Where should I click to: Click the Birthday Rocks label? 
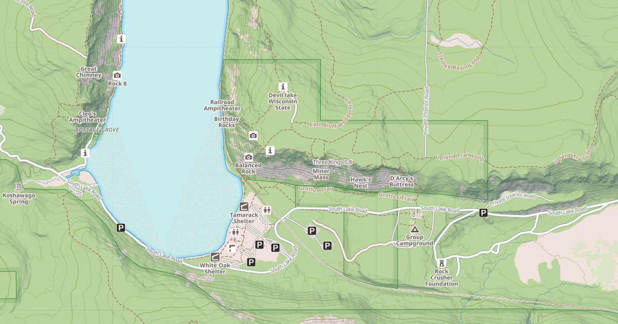tap(227, 122)
